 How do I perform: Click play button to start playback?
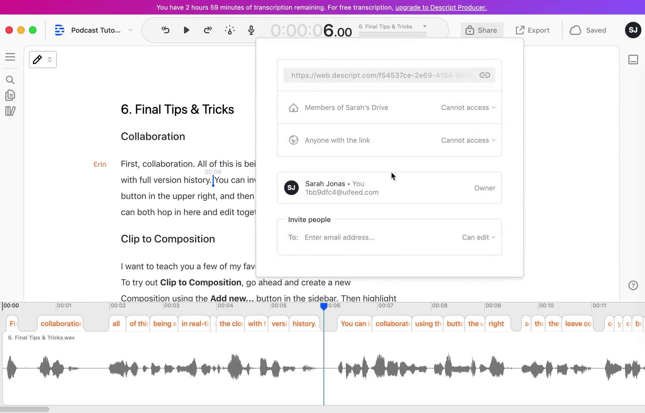point(186,30)
